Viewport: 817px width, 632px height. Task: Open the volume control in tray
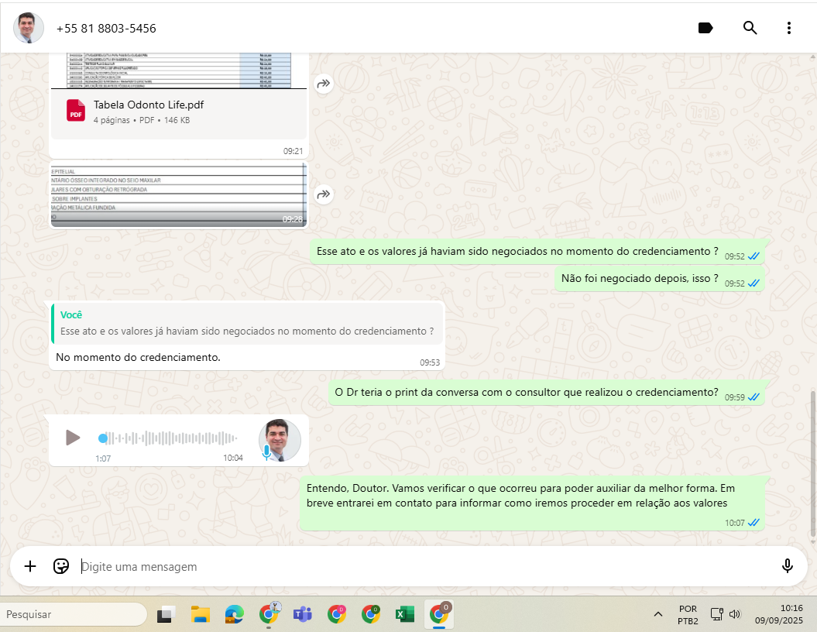735,614
